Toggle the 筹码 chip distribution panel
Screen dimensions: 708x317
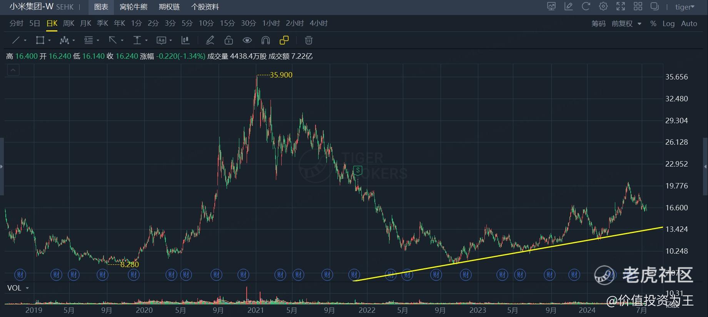pyautogui.click(x=598, y=23)
